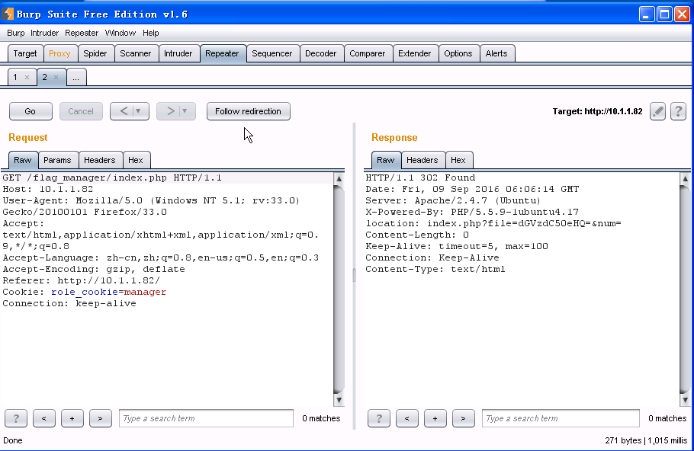Open the Repeater menu
694x451 pixels.
(82, 34)
